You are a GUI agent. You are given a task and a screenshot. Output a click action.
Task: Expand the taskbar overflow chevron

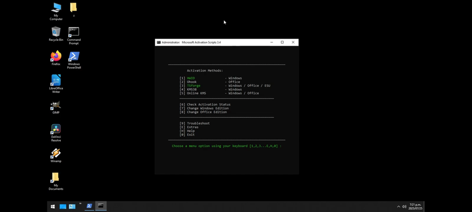[x=80, y=204]
